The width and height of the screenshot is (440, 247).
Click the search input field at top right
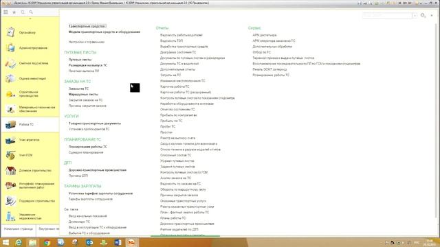pyautogui.click(x=387, y=16)
